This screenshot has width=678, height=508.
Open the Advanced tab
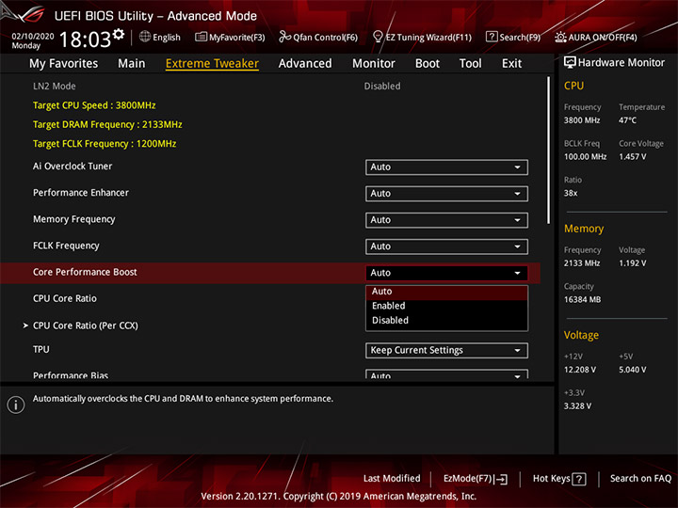(305, 64)
